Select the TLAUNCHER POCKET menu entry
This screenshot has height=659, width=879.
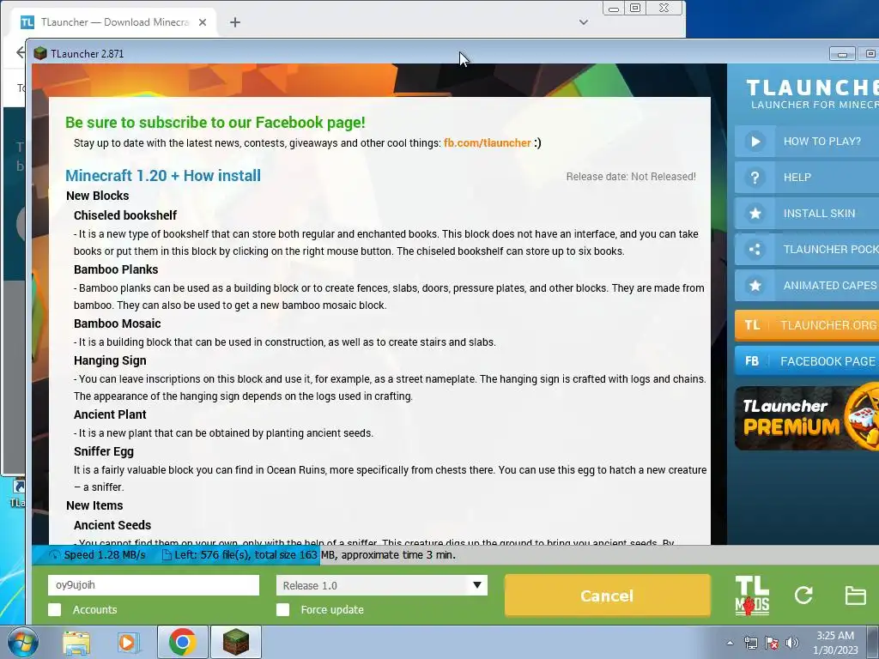click(807, 250)
